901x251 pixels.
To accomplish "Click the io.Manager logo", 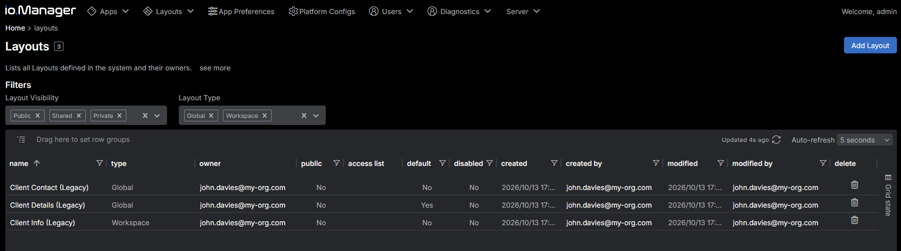I will click(x=41, y=11).
